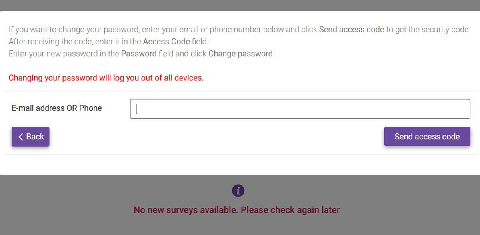Click the 'If you want to change' sentence

tap(239, 30)
